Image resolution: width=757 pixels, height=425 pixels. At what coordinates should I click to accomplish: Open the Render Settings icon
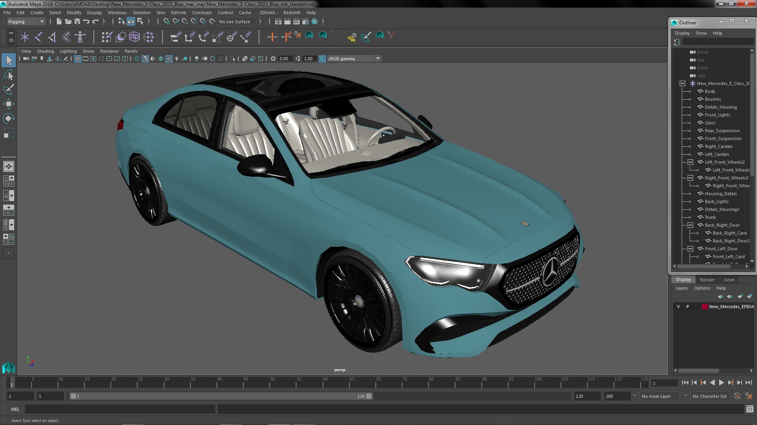click(x=306, y=22)
